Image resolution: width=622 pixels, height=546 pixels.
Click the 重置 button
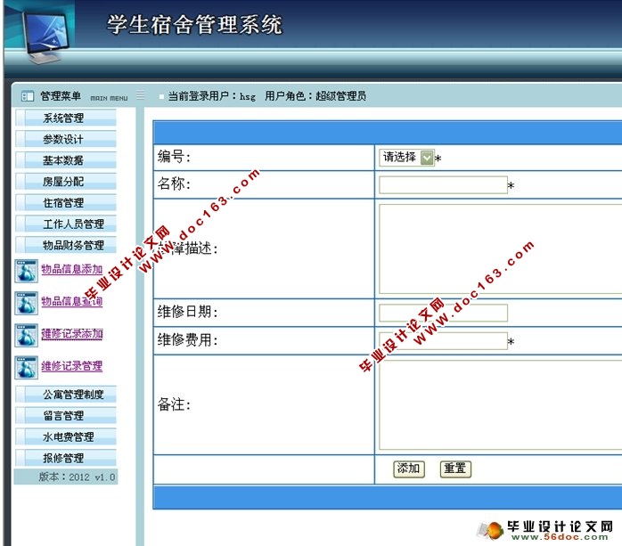click(x=455, y=469)
